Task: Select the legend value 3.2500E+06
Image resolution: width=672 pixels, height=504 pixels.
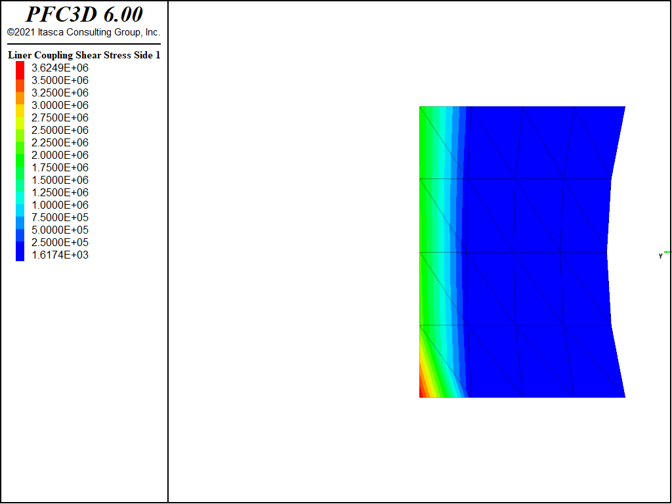Action: (x=60, y=93)
